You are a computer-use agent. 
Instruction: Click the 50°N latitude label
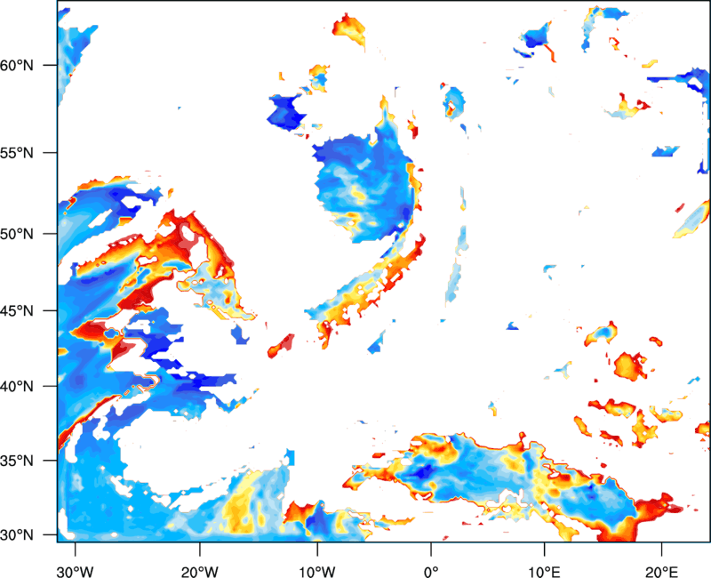tap(17, 235)
